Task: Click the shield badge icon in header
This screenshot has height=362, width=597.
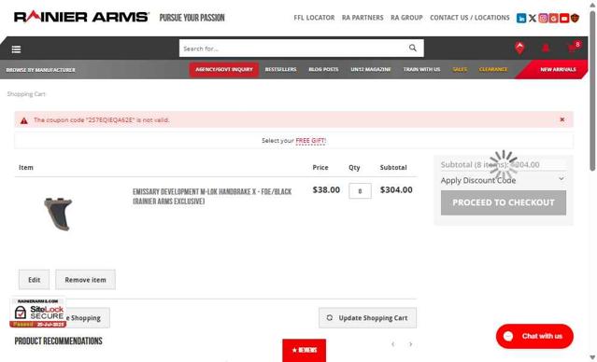Action: 575,18
